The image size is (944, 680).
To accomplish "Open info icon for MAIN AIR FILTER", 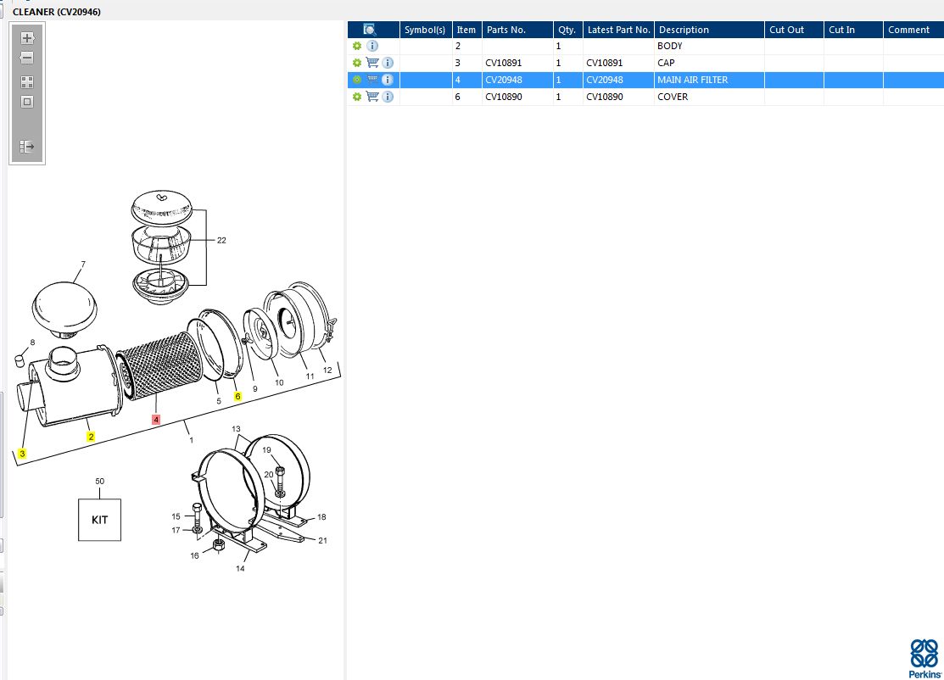I will [x=388, y=80].
